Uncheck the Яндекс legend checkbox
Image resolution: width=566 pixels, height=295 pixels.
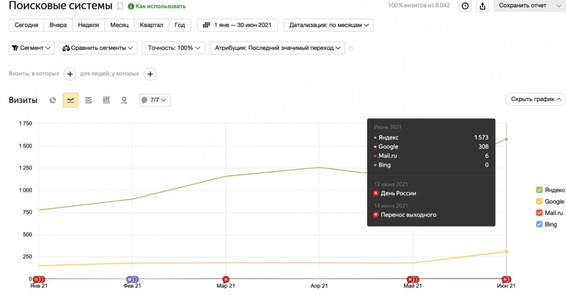(539, 190)
